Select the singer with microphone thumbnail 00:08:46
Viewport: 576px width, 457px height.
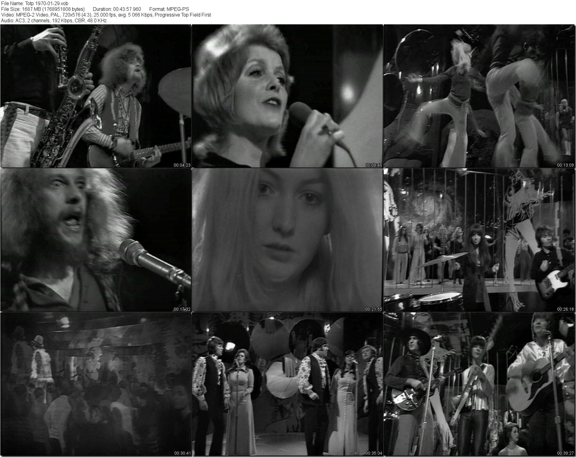tap(287, 96)
